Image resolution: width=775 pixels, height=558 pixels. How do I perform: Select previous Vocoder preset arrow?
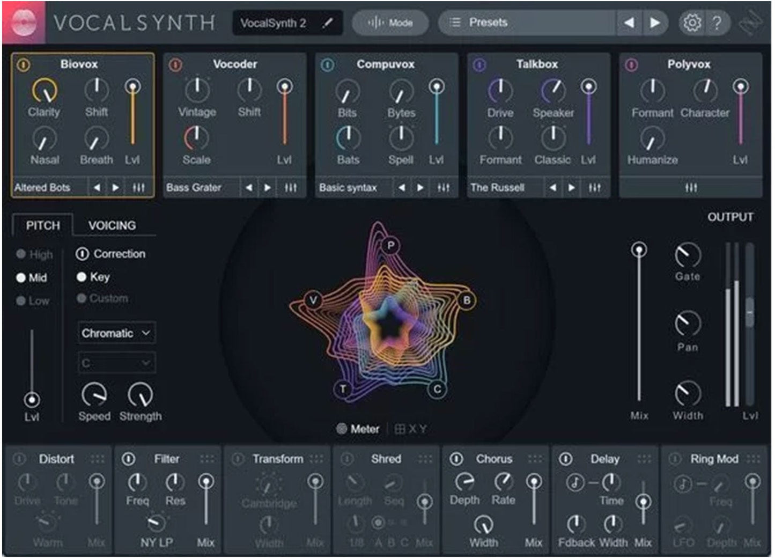tap(249, 188)
